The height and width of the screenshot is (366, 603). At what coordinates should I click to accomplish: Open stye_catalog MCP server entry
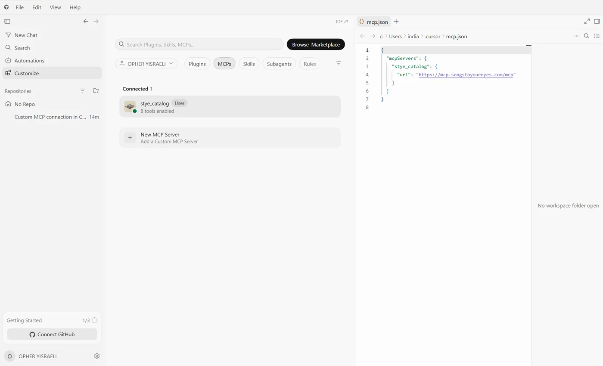pyautogui.click(x=230, y=106)
